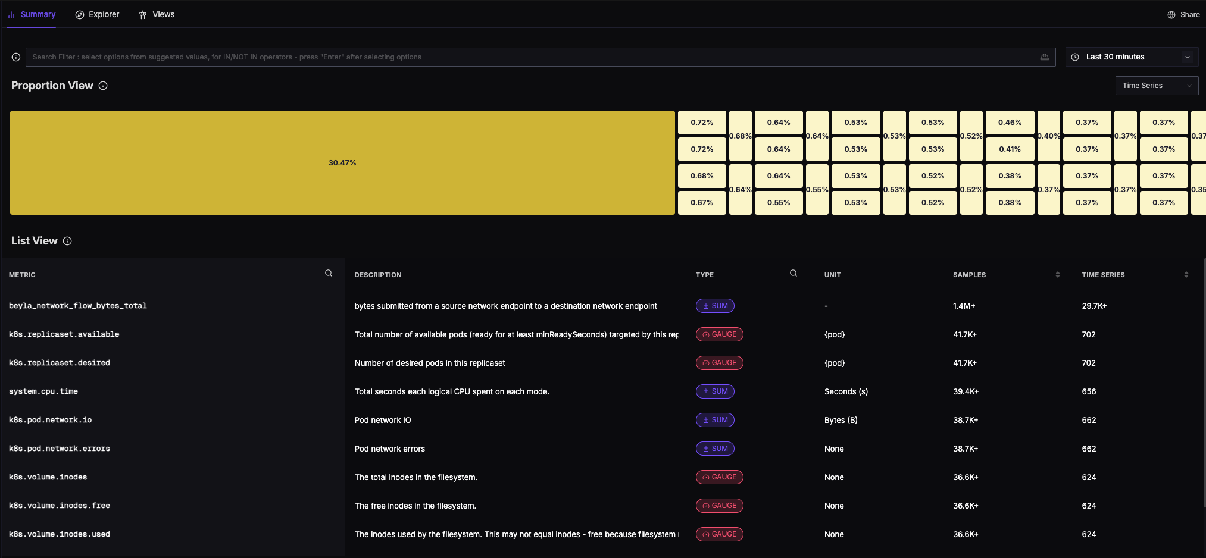Click the large 30.47% treemap block

tap(342, 162)
